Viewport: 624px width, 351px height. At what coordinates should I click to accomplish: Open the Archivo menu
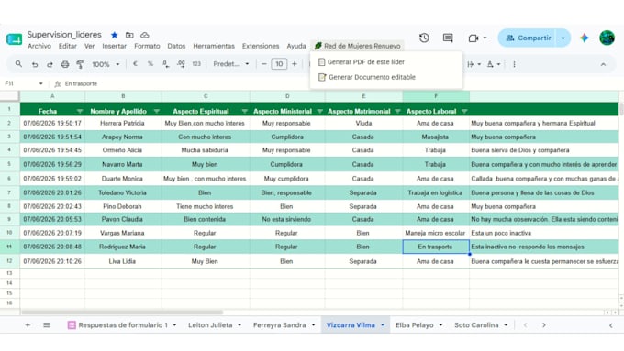39,46
